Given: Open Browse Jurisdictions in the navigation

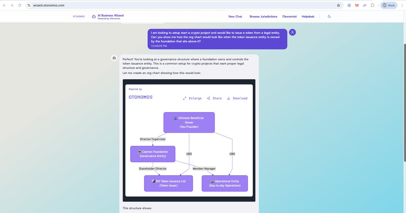Looking at the screenshot, I should point(264,16).
